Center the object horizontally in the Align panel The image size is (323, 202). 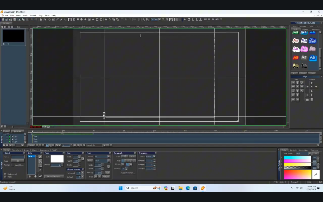click(307, 95)
